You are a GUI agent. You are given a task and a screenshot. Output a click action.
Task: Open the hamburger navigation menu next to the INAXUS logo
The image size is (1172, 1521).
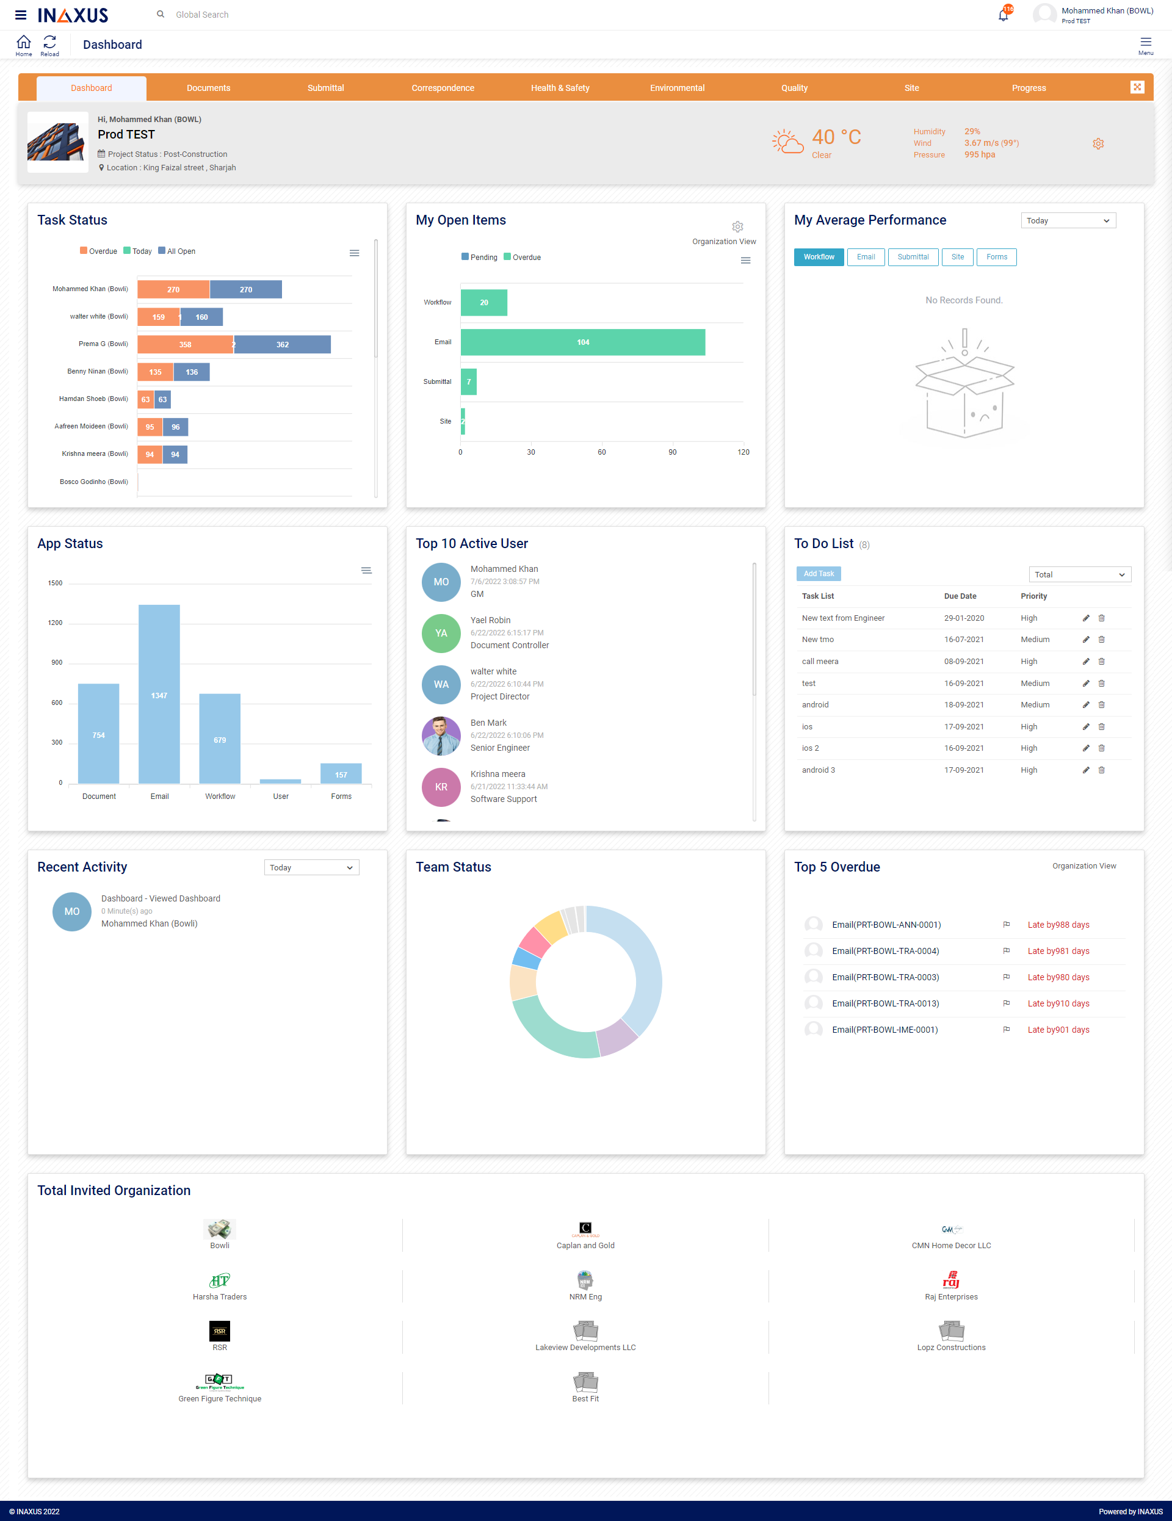coord(21,15)
